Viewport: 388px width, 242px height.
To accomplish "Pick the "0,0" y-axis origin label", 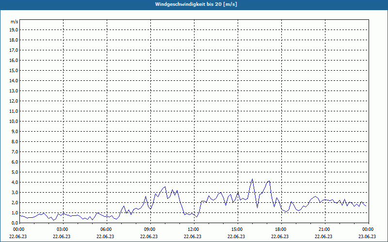I will tap(15, 223).
